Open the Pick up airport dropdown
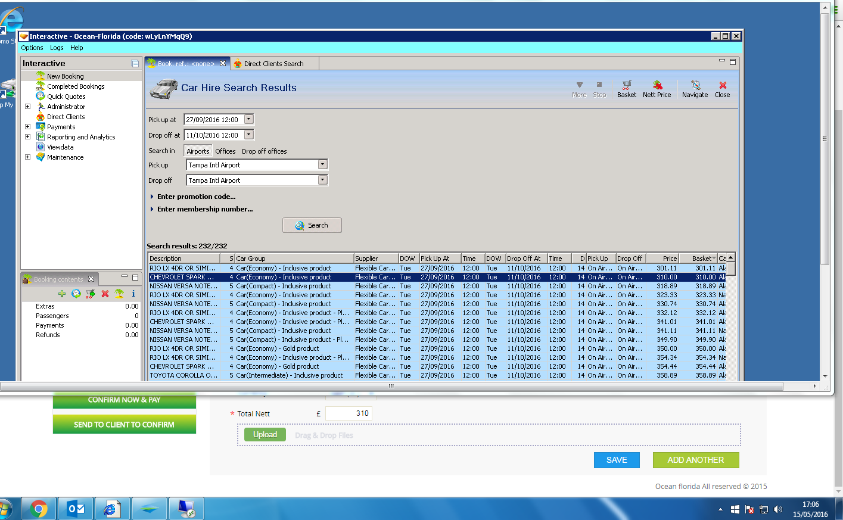 (x=322, y=164)
